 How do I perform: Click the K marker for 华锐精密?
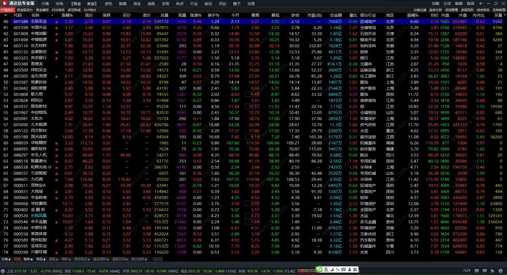57,143
